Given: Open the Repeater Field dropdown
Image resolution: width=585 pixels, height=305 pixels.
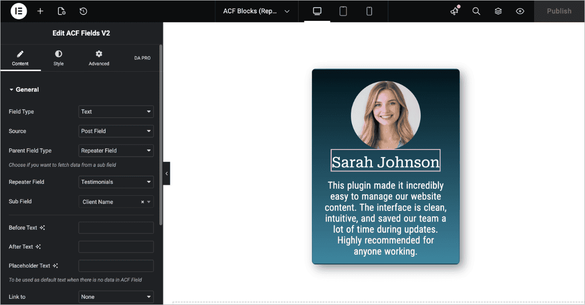Looking at the screenshot, I should coord(116,181).
